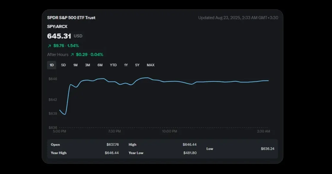Click the 645.31 current price
This screenshot has height=174, width=332.
click(59, 36)
